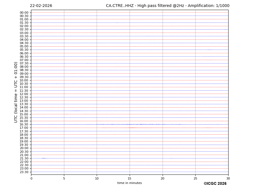Image resolution: width=259 pixels, height=194 pixels.
Task: Click the 12:00 time label
Action: tap(24, 94)
